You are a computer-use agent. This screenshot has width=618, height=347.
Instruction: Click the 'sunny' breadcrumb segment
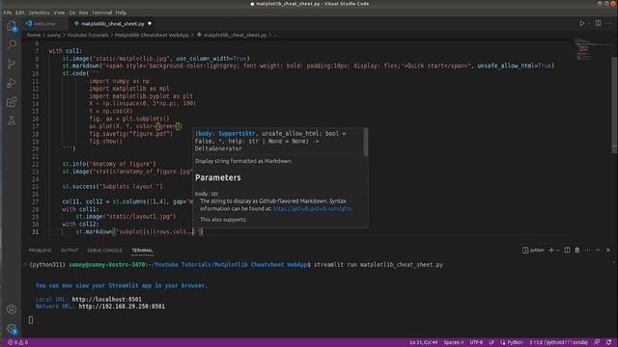pos(54,35)
